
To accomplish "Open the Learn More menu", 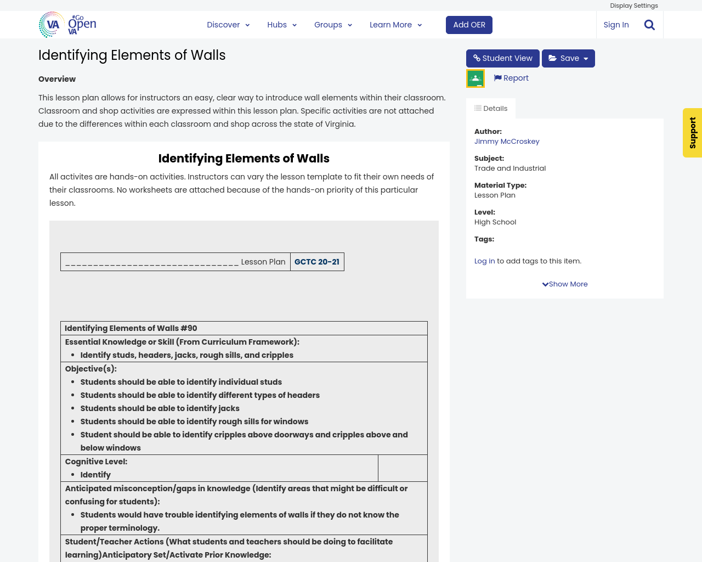I will (x=395, y=25).
